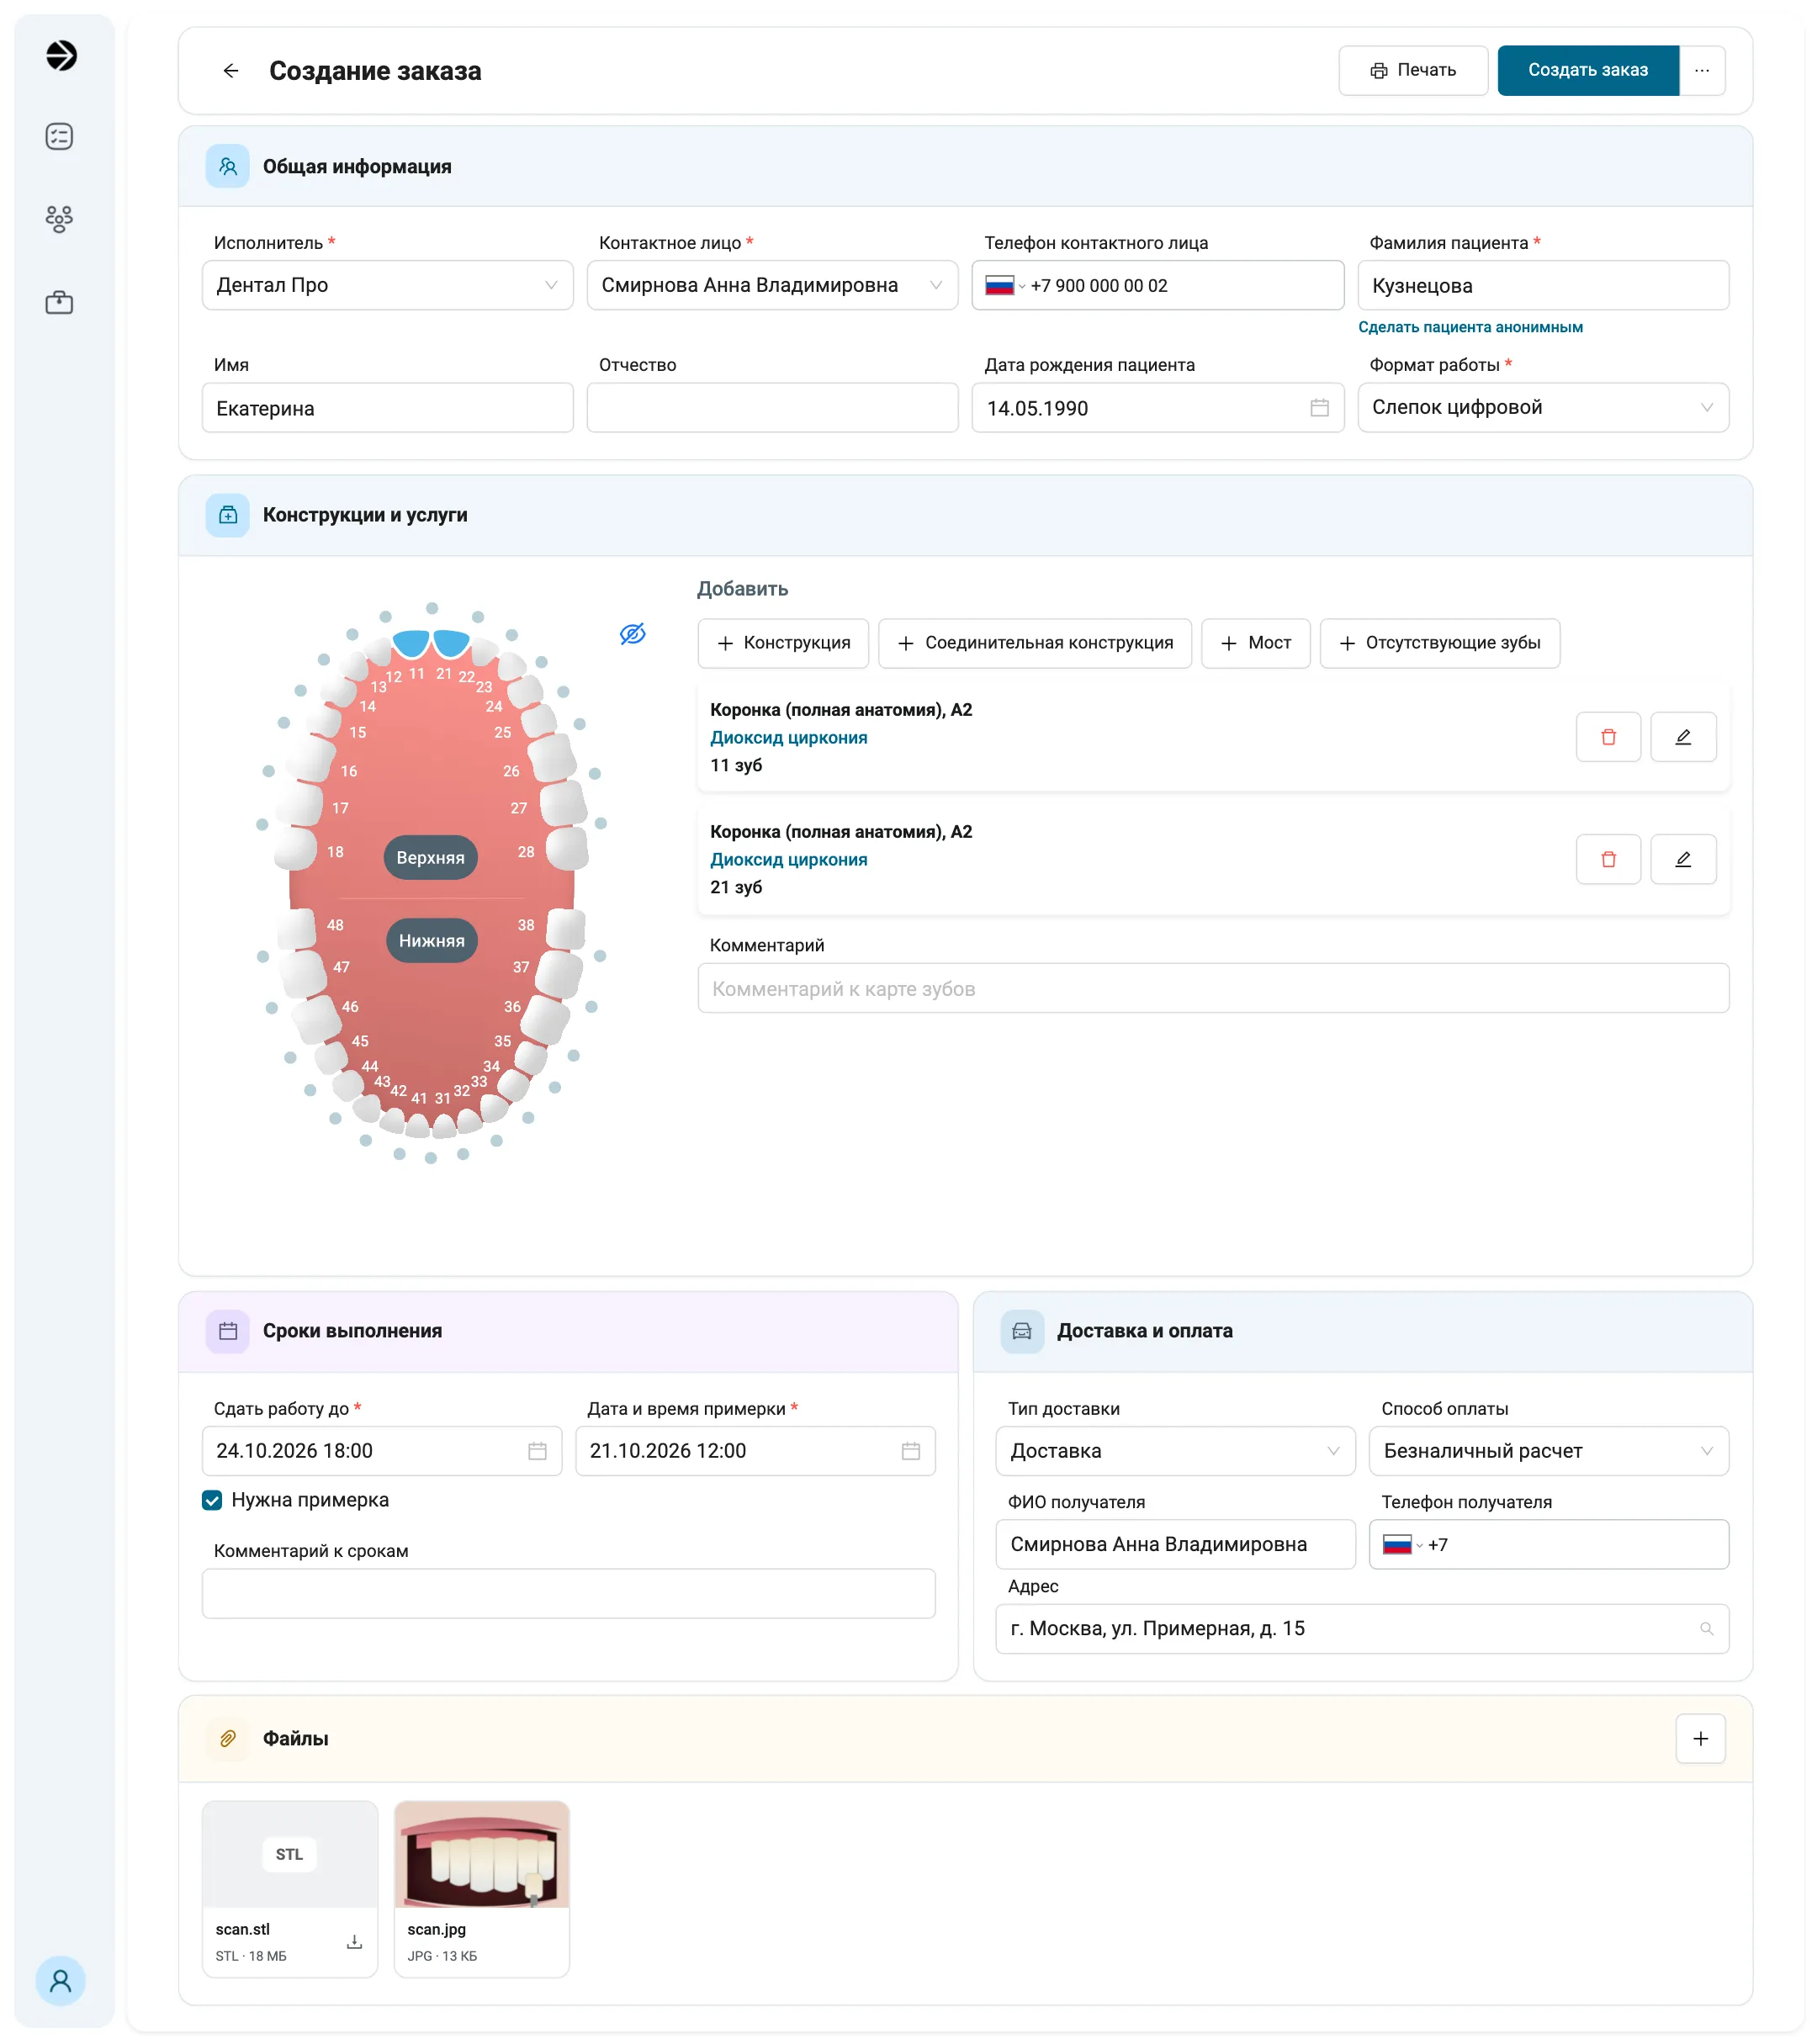Open calendar for the fitting date
The image size is (1817, 2044).
click(x=910, y=1450)
